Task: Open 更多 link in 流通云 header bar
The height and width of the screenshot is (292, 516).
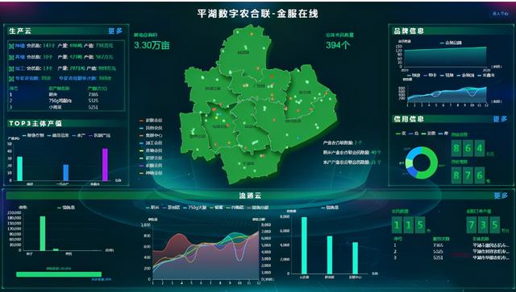Action: pos(501,195)
